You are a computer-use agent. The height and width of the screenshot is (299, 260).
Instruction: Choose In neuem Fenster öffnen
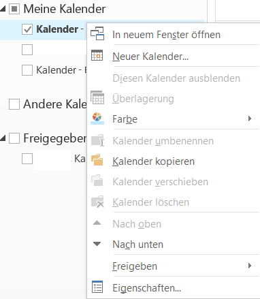(x=166, y=35)
